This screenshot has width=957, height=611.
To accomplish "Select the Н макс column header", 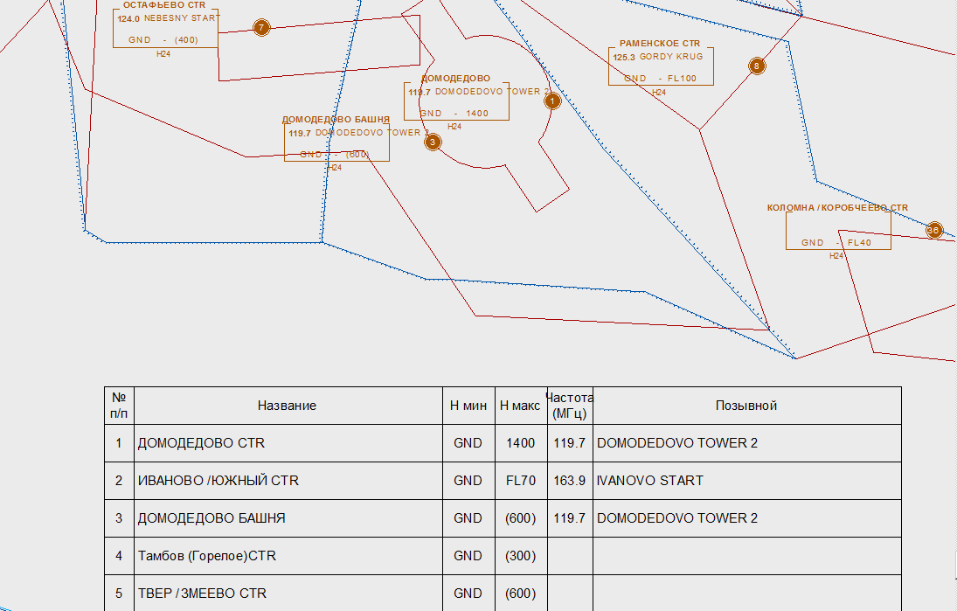I will point(520,406).
